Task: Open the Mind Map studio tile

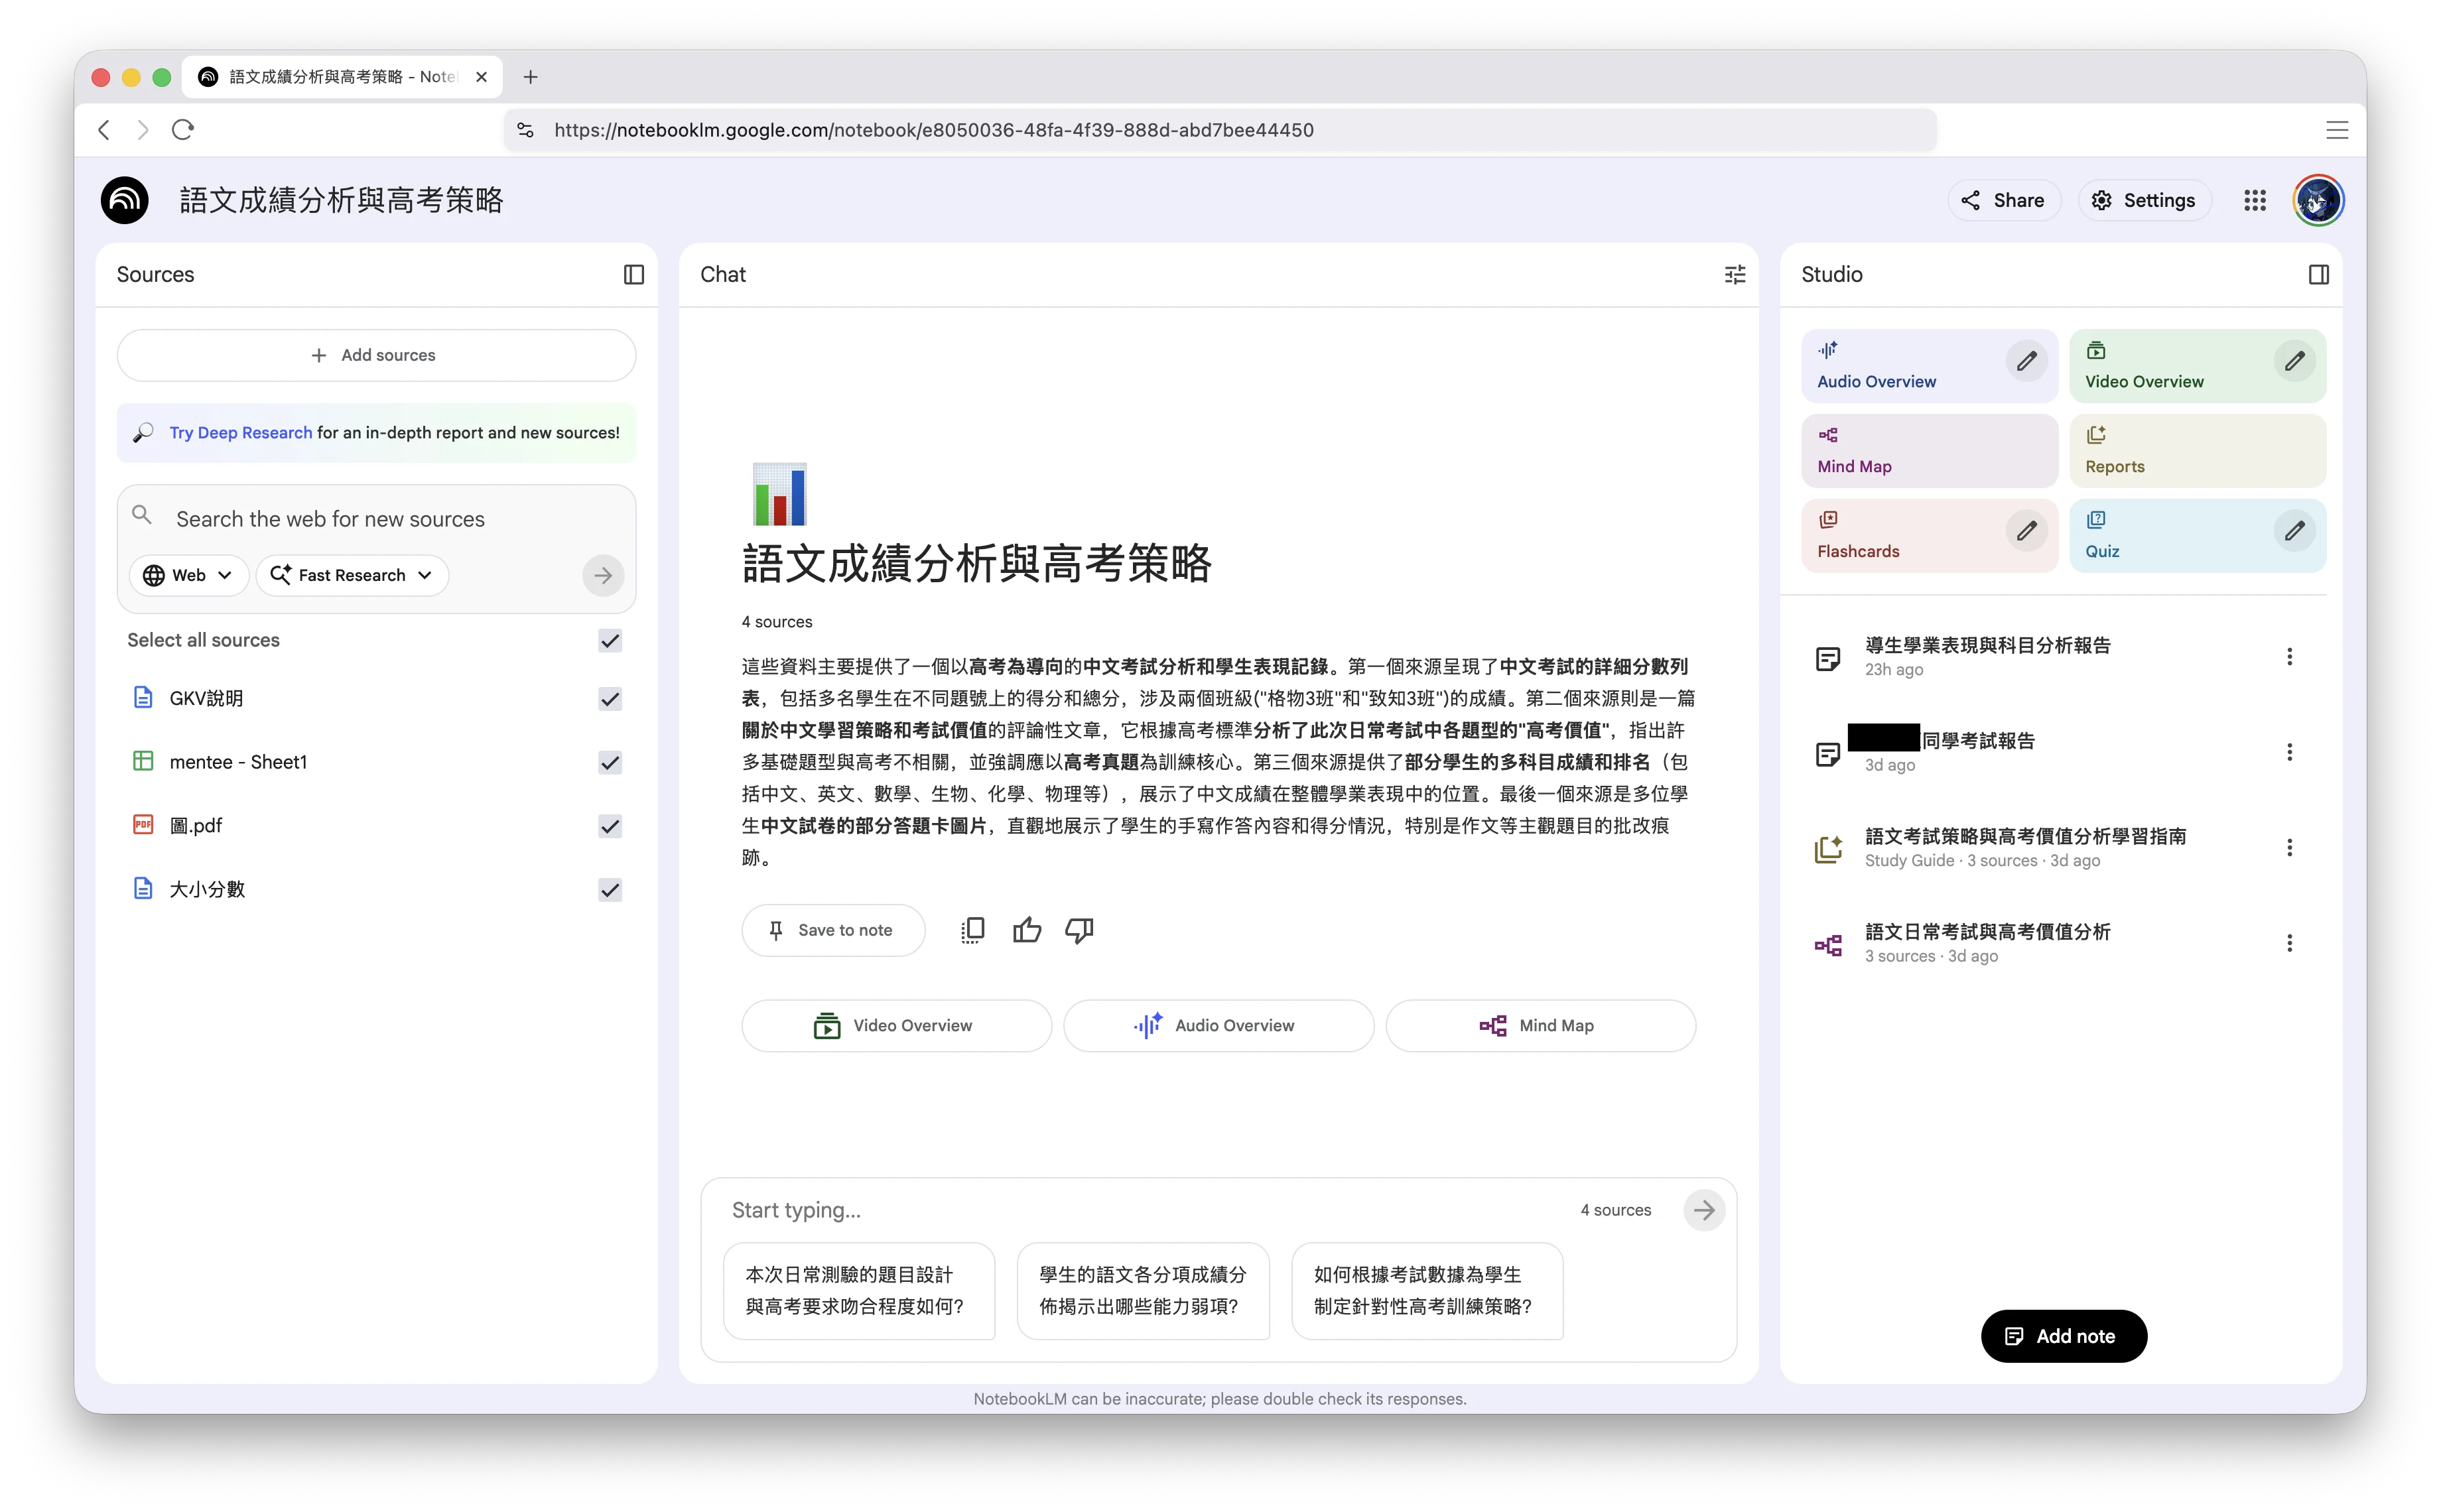Action: [1929, 451]
